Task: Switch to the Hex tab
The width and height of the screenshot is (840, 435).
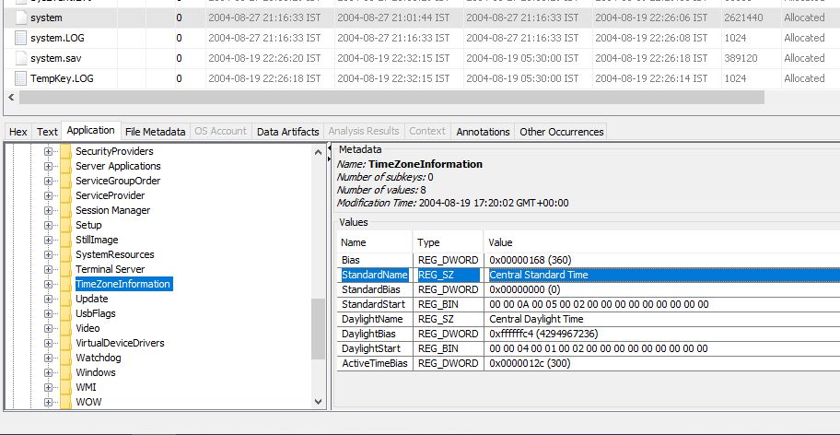Action: [18, 132]
